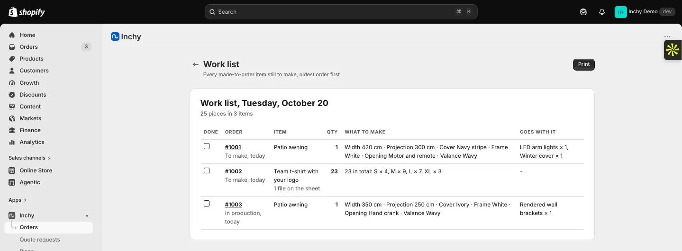Click the Inchy Demo store avatar
This screenshot has height=251, width=682.
pos(620,12)
